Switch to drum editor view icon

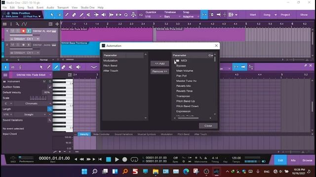[x=13, y=67]
